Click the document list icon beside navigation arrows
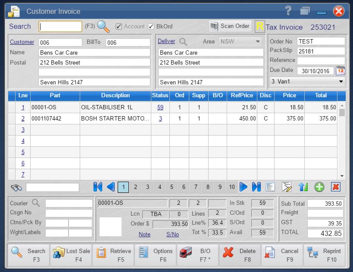Screen dimensions: 353x272 click(x=270, y=187)
